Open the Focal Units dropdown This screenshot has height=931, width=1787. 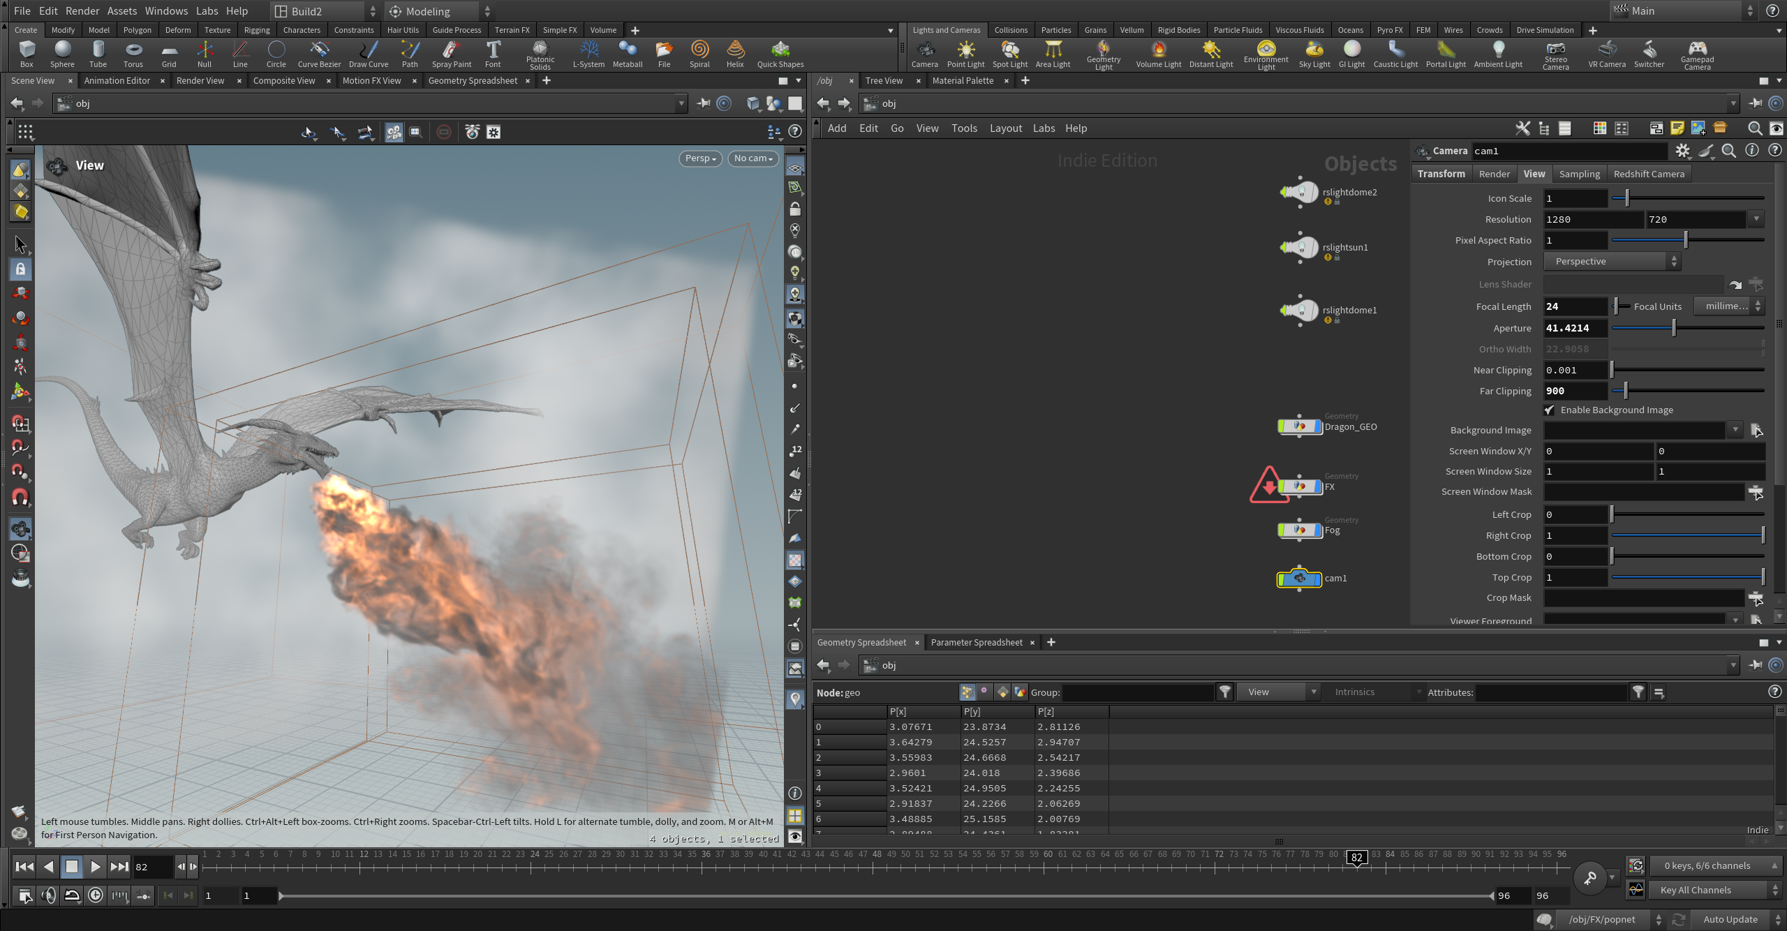click(x=1730, y=306)
